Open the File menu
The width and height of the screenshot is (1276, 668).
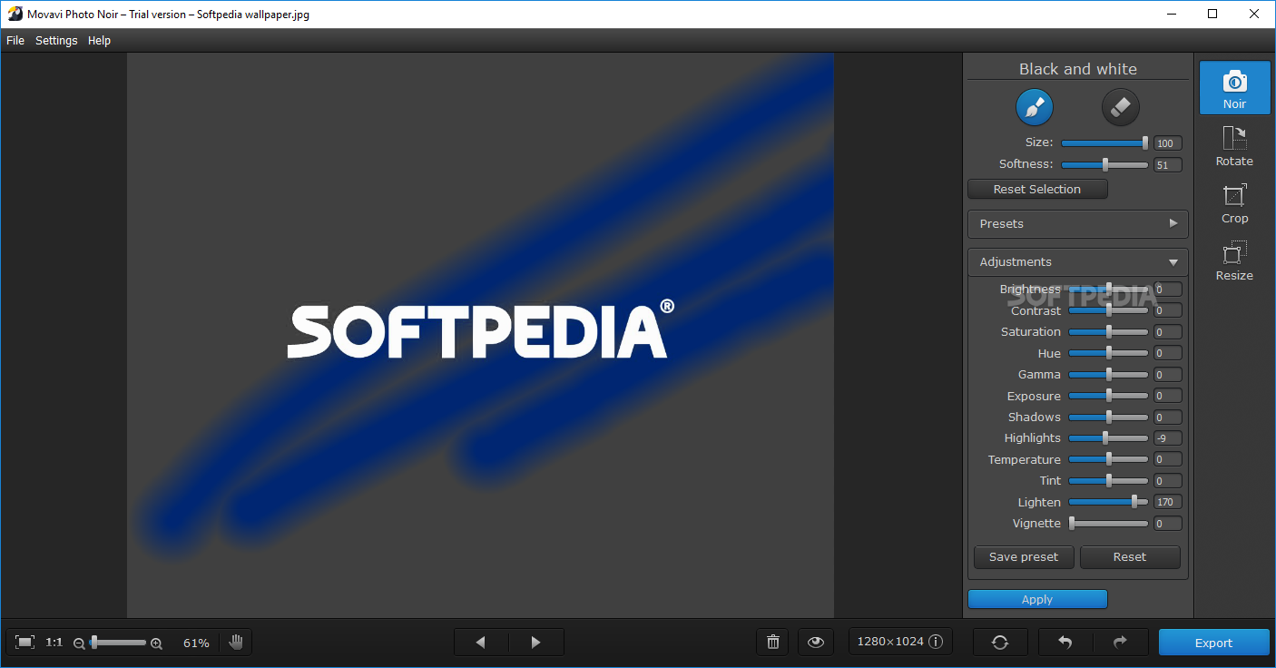point(15,40)
